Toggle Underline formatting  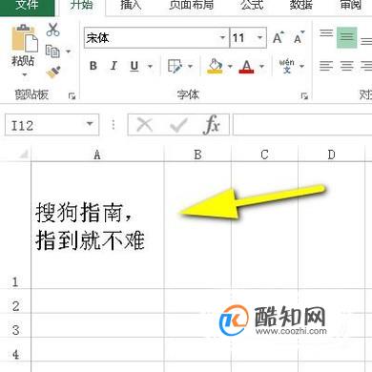[x=134, y=66]
